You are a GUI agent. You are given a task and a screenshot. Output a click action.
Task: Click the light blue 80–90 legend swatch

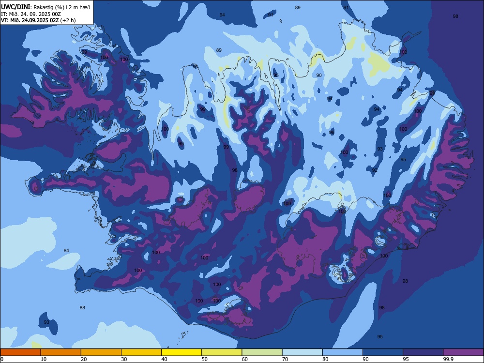[343, 352]
